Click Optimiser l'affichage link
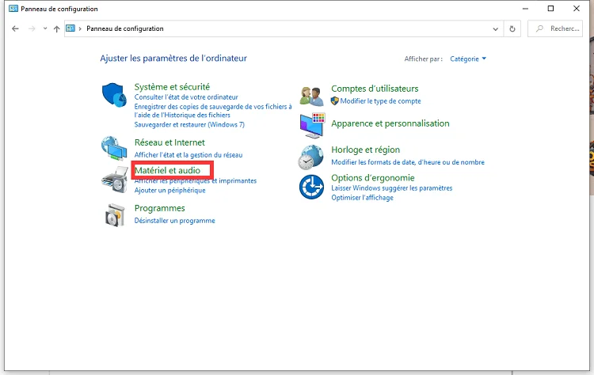The width and height of the screenshot is (594, 375). pos(362,198)
